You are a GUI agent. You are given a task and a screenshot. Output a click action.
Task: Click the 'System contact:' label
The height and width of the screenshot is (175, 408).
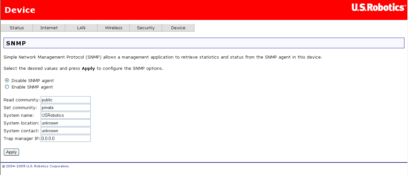tap(21, 131)
